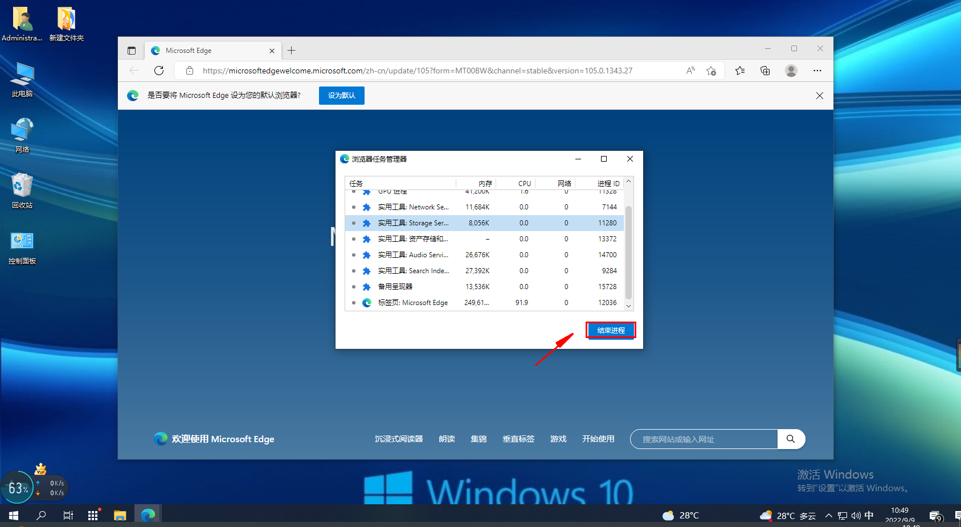Click the Edge icon on taskbar
Screen dimensions: 961x527
pos(148,516)
